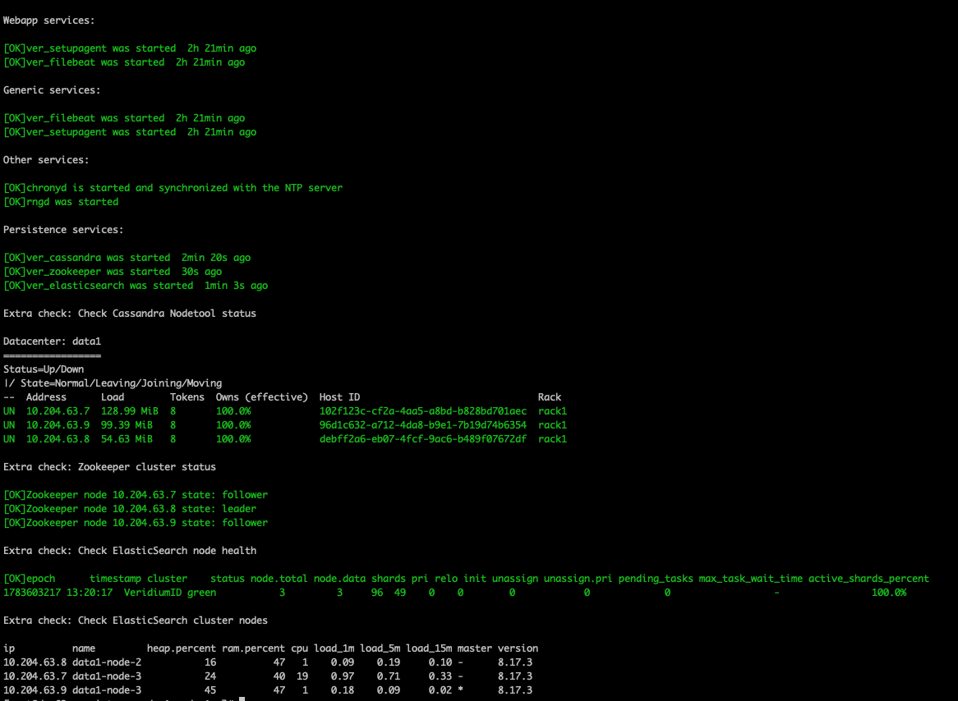Click the "Owns (effective)" column header
Image resolution: width=958 pixels, height=701 pixels.
[261, 397]
